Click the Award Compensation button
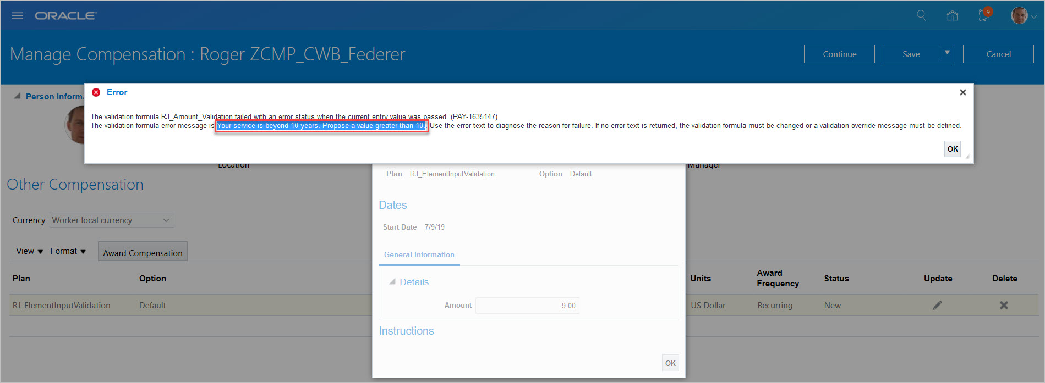The height and width of the screenshot is (383, 1045). 143,252
